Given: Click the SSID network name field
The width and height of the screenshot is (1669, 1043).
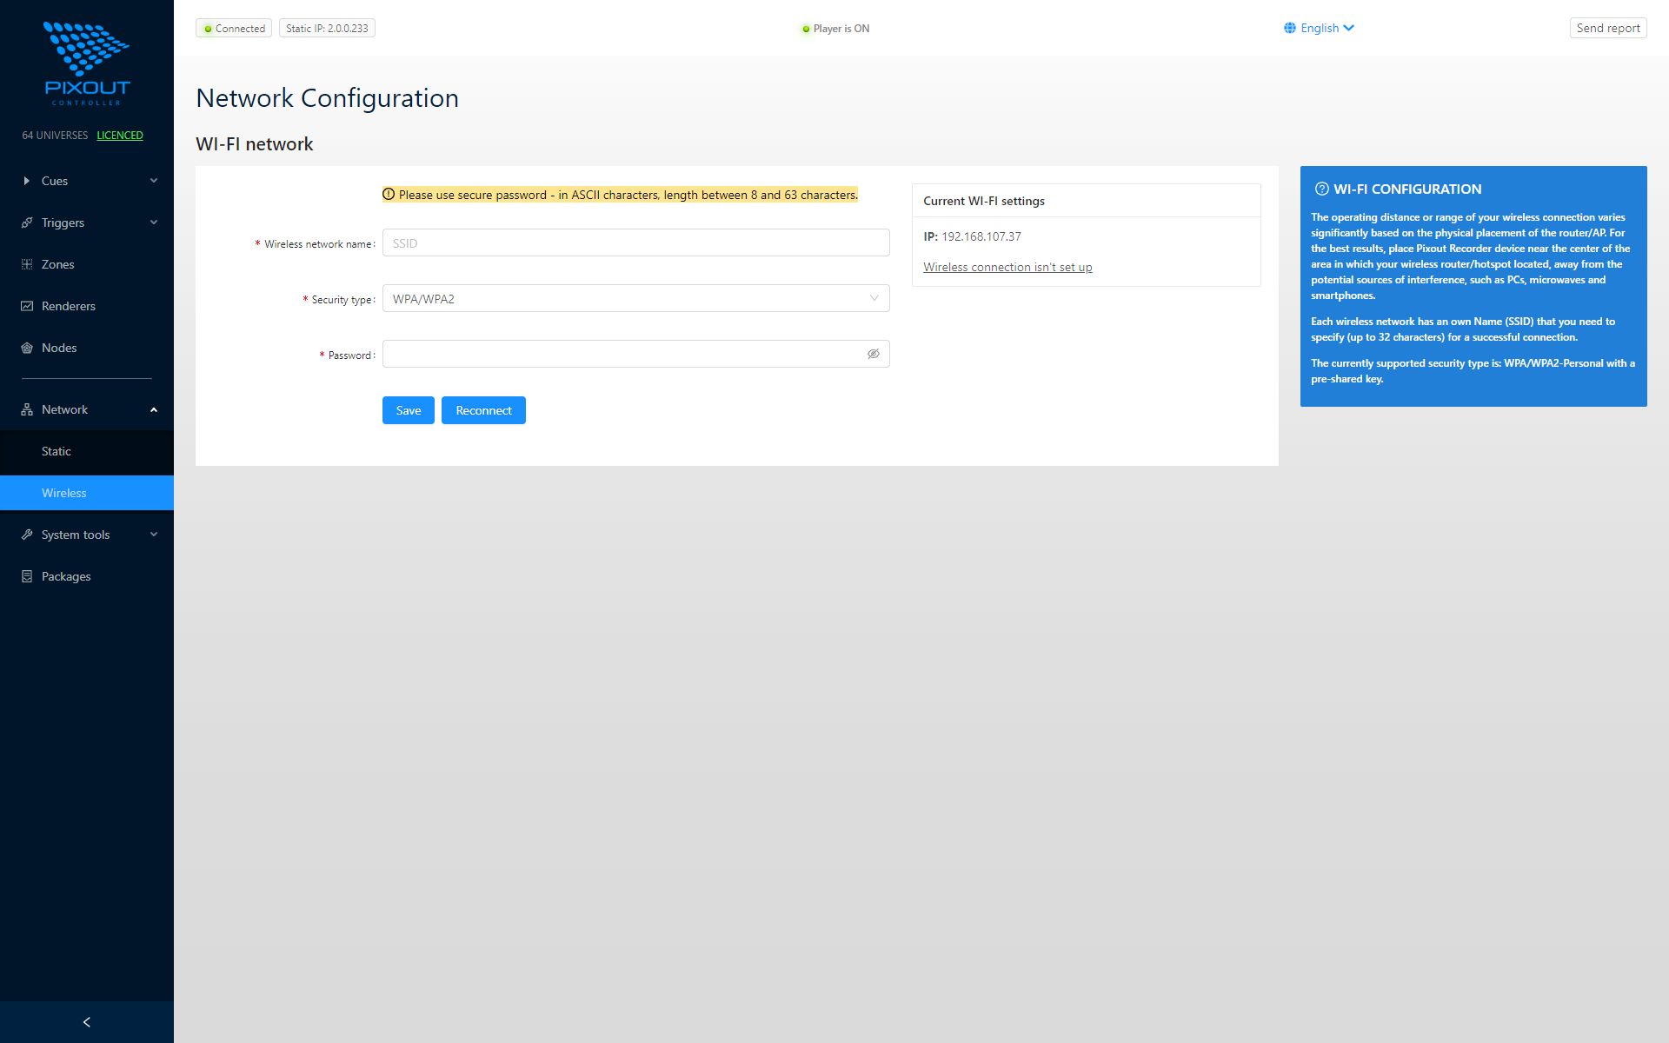Looking at the screenshot, I should (x=635, y=242).
